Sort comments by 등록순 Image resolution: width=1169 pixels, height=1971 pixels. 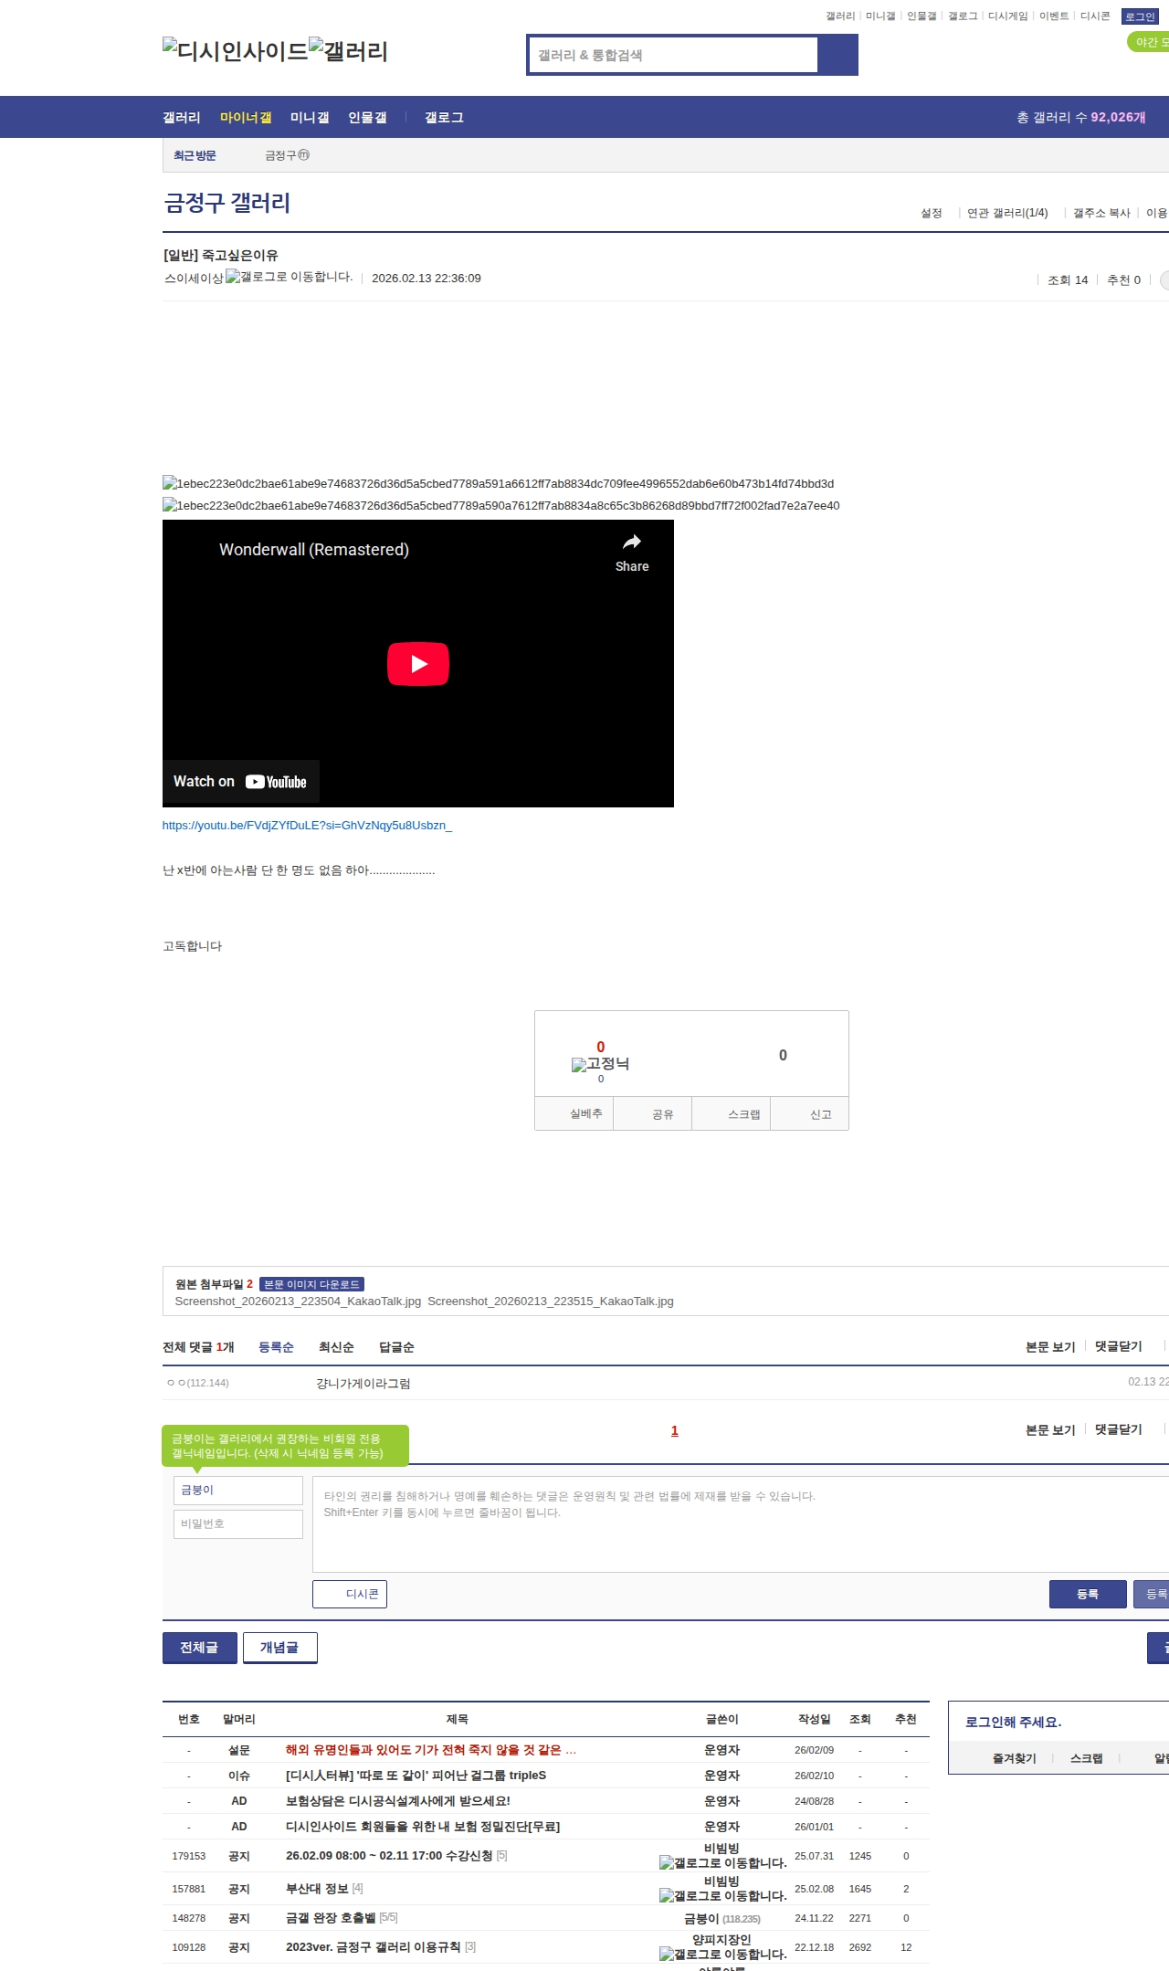pyautogui.click(x=276, y=1347)
